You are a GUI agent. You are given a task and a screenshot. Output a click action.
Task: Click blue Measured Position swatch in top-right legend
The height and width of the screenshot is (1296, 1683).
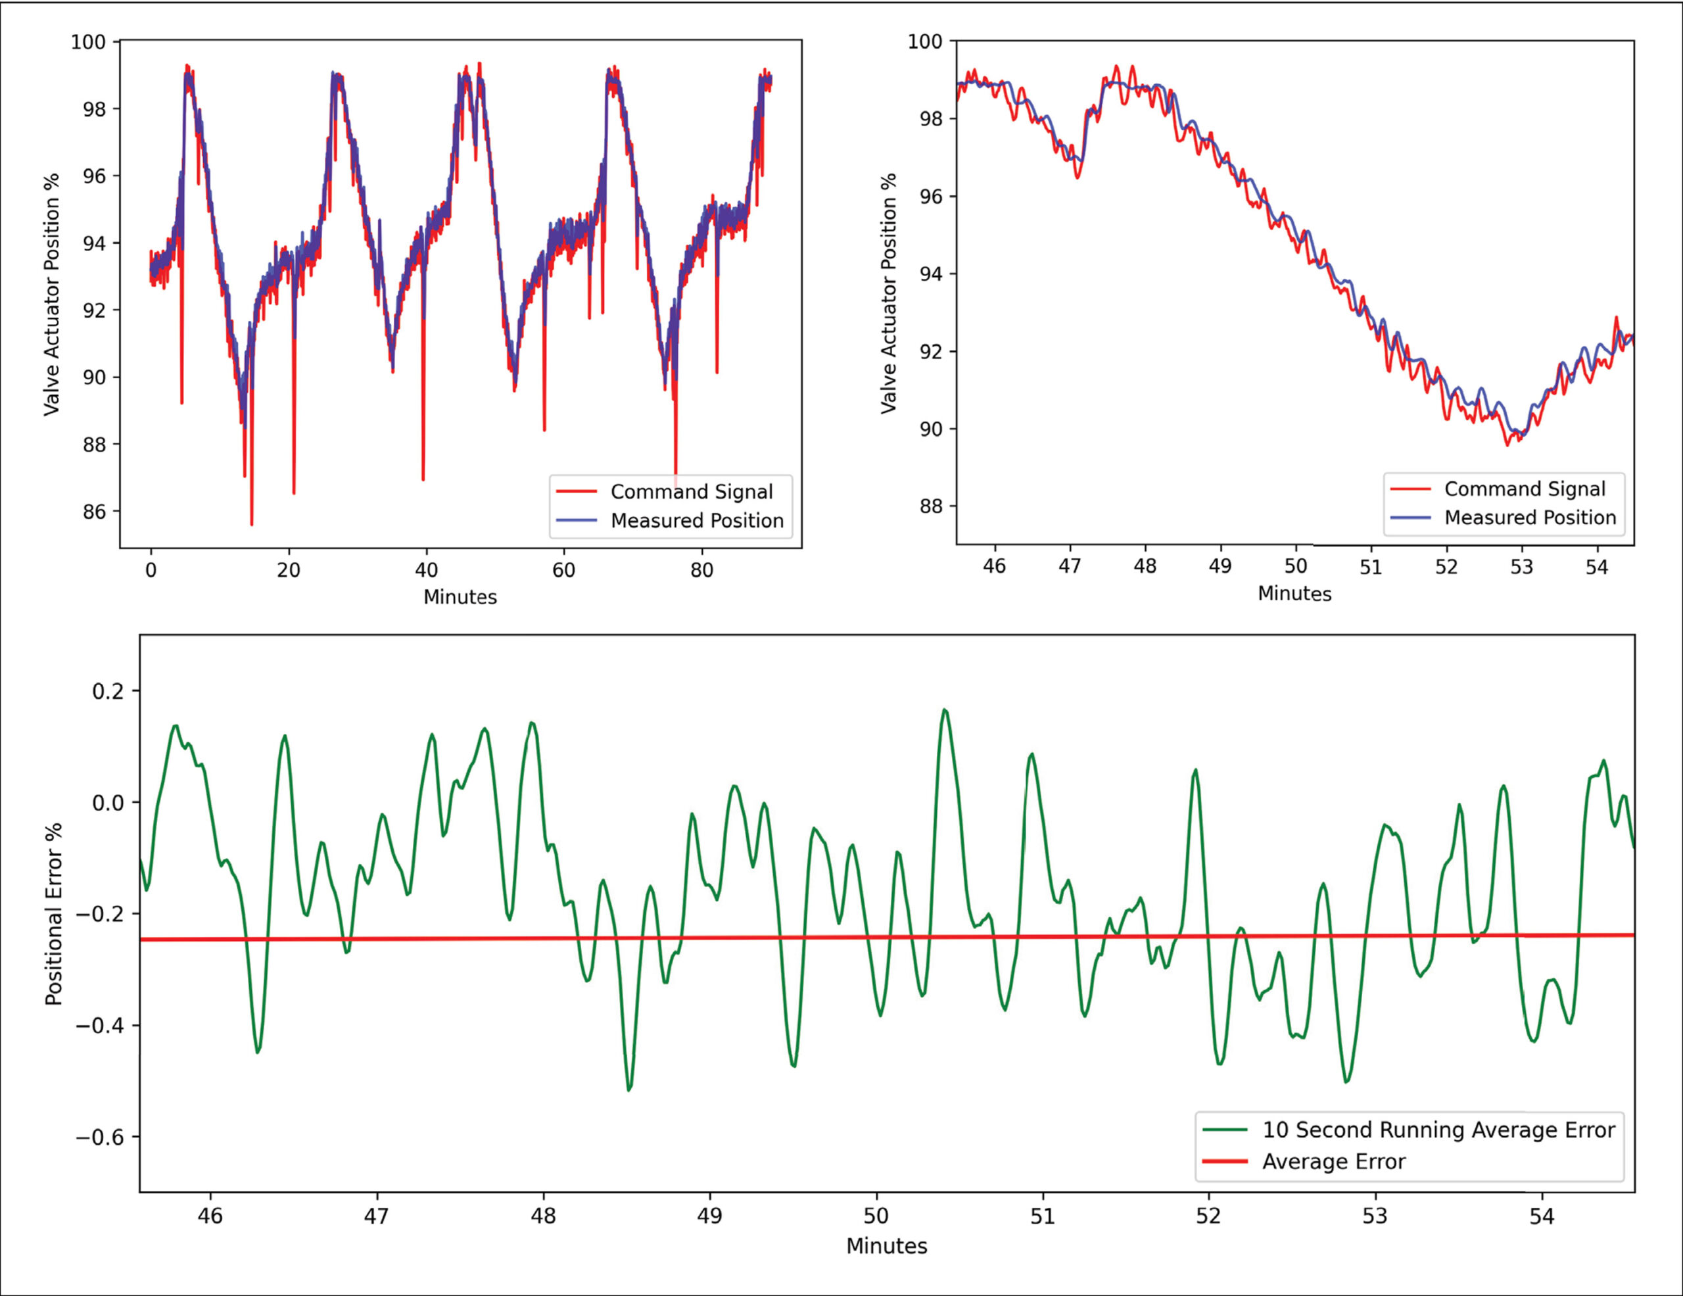[1410, 517]
